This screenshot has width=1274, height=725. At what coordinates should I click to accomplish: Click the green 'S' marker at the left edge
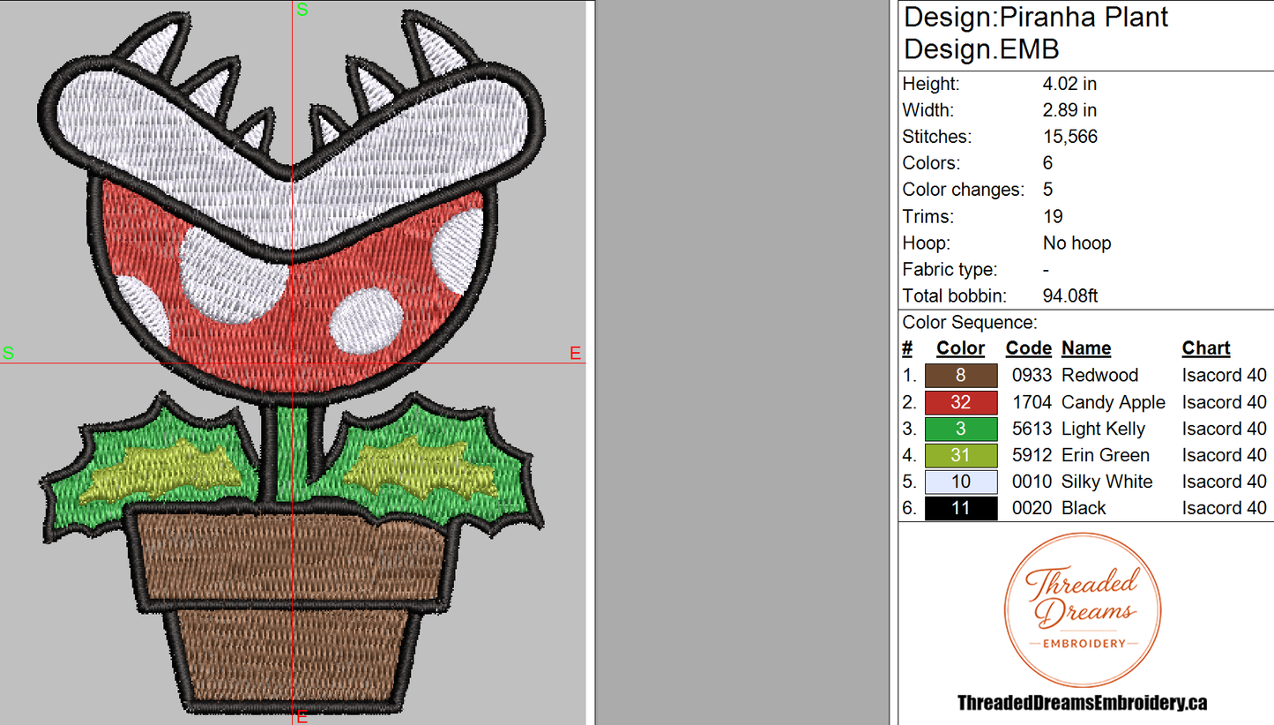pos(8,354)
